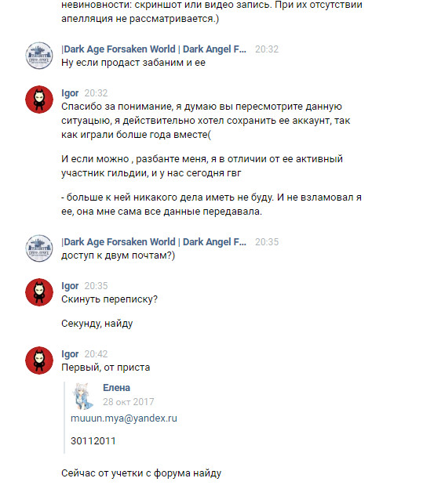
Task: Open Елена's avatar in forwarded message
Action: click(83, 396)
